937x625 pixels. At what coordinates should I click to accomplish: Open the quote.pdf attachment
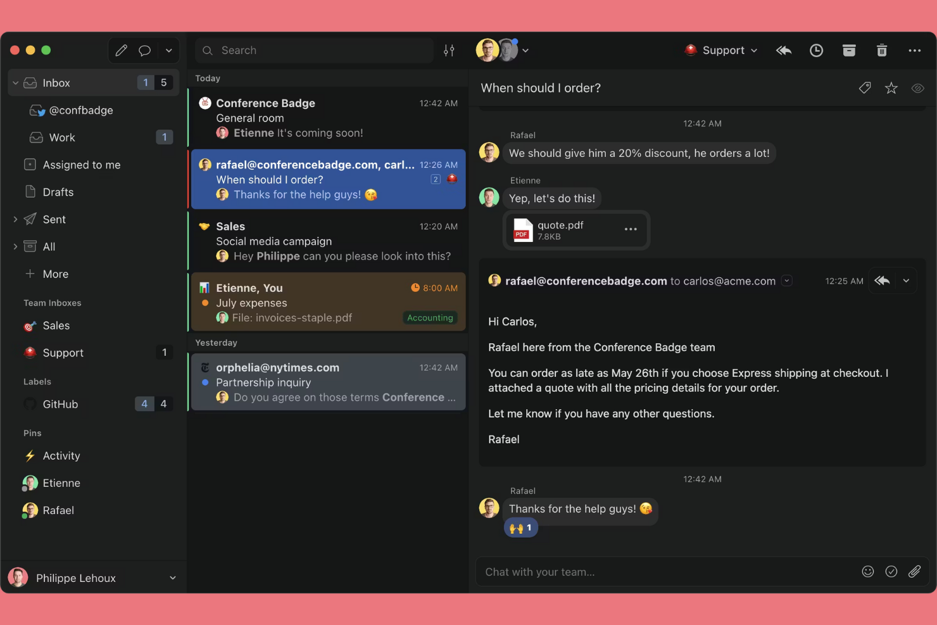click(x=560, y=230)
